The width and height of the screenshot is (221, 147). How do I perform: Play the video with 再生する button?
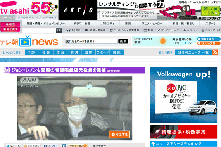[119, 135]
